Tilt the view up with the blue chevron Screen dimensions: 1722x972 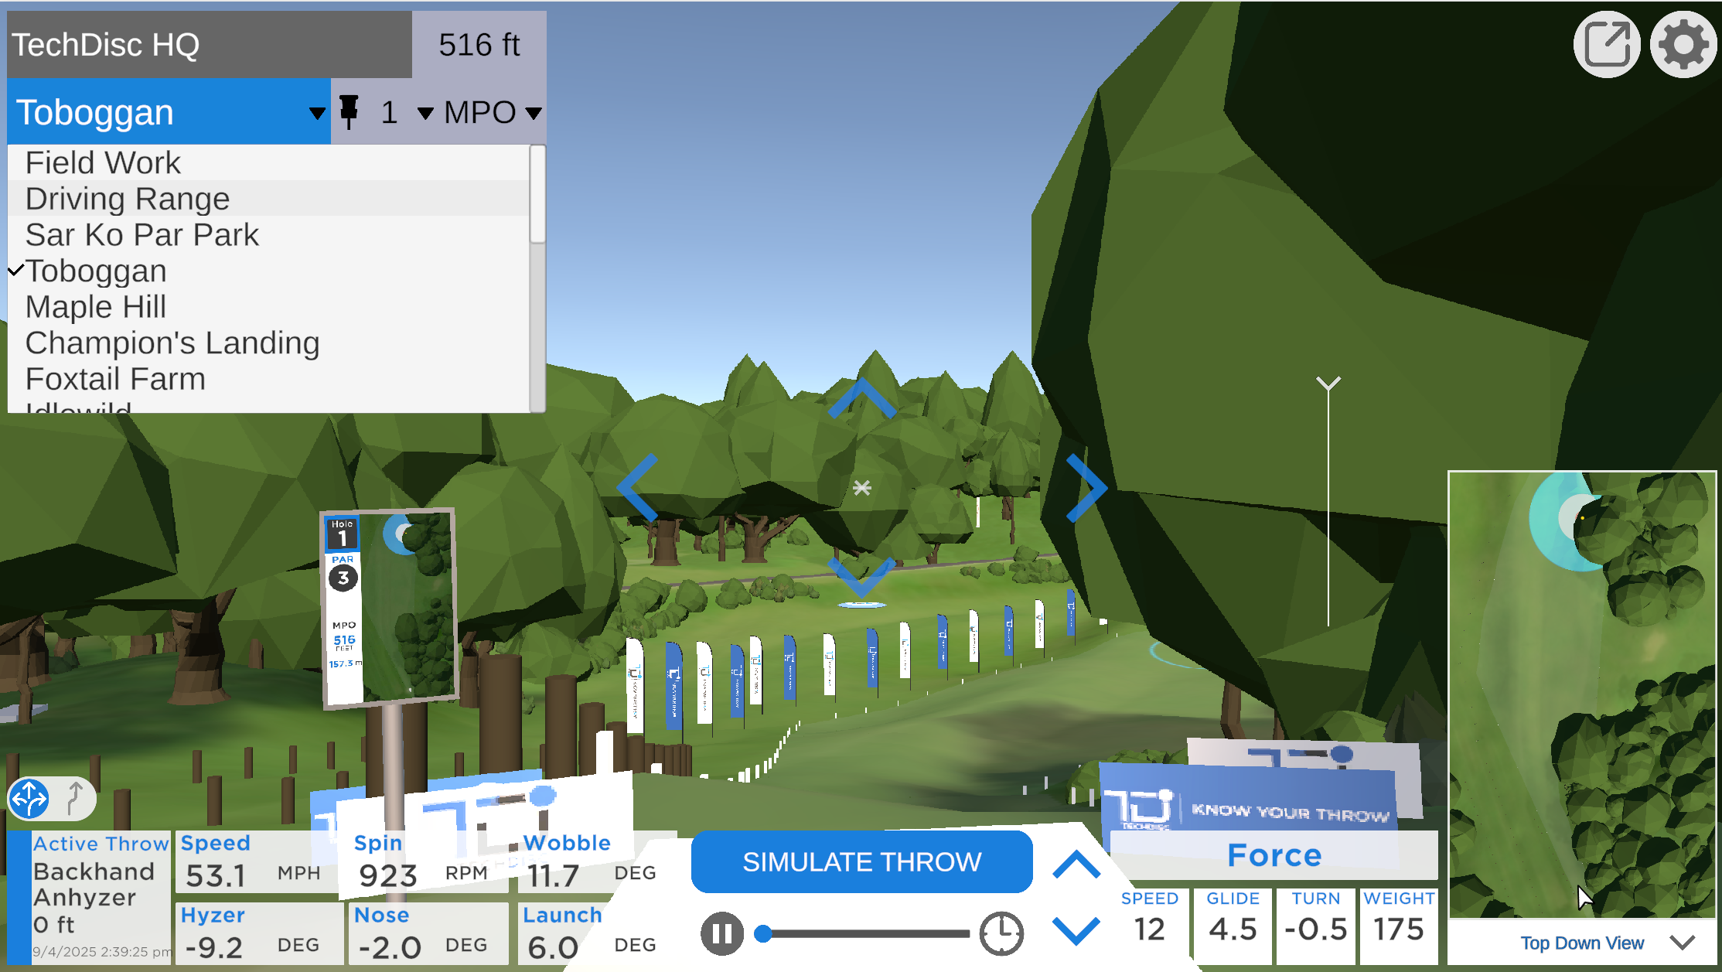pos(861,397)
